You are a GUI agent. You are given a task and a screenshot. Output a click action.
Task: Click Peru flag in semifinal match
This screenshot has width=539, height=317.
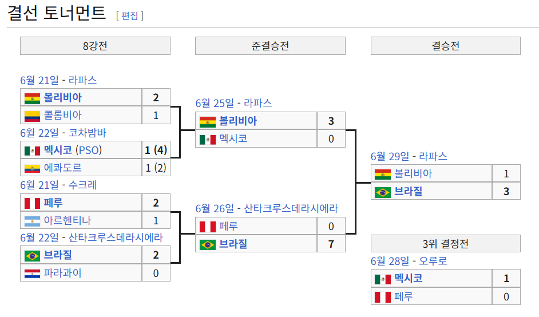pos(208,227)
